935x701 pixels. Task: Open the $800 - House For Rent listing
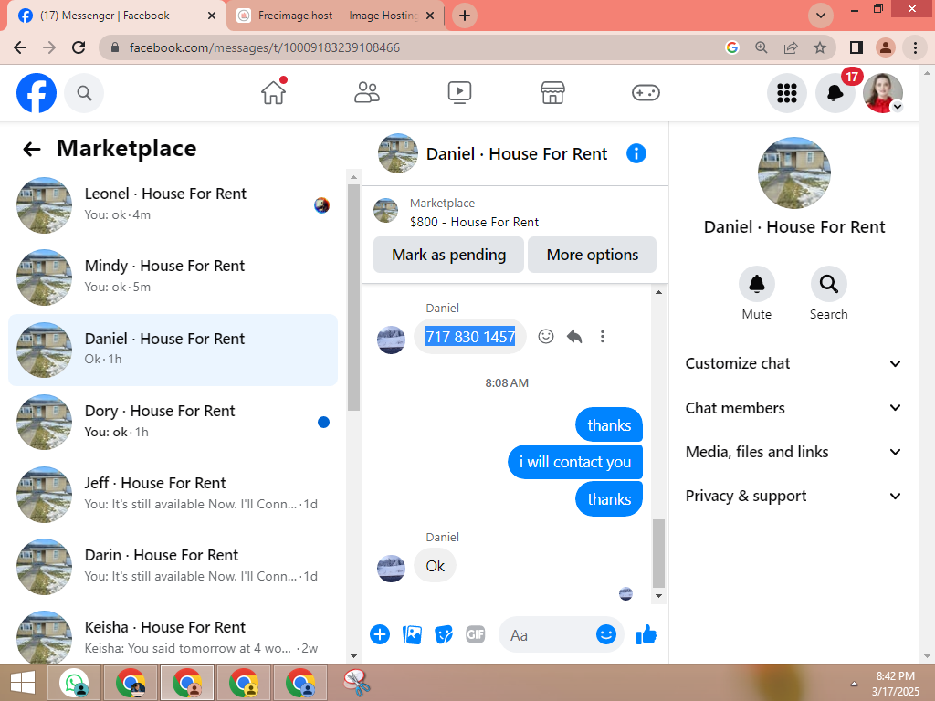pos(474,222)
